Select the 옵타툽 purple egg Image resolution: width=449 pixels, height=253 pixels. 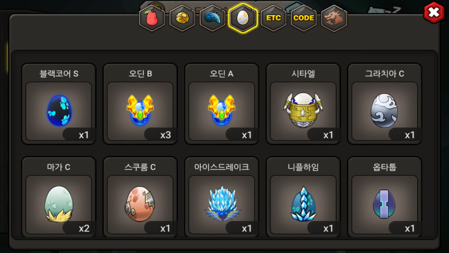pyautogui.click(x=384, y=197)
